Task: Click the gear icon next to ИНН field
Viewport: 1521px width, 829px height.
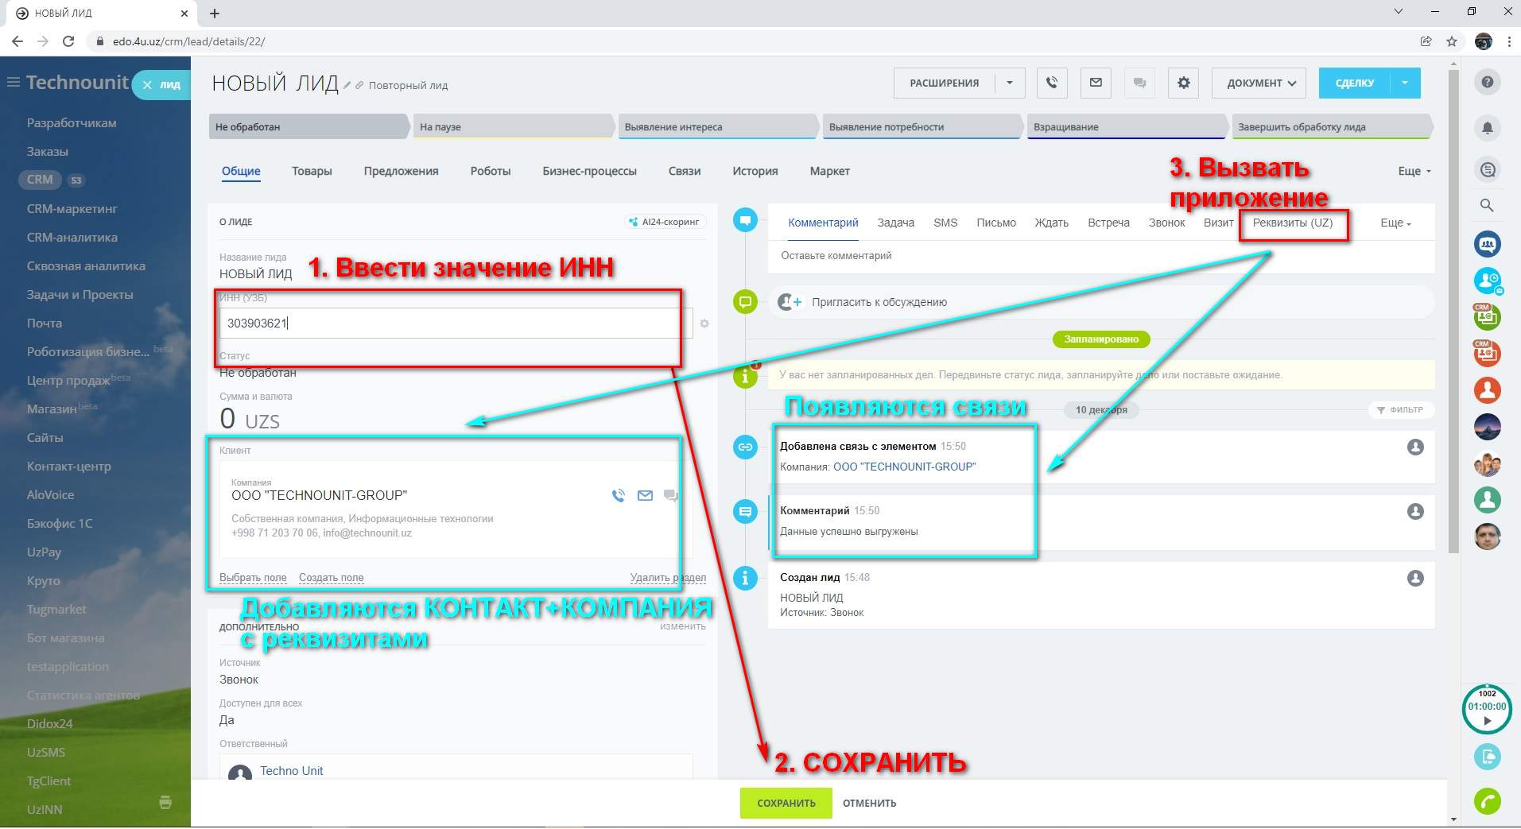Action: click(704, 323)
